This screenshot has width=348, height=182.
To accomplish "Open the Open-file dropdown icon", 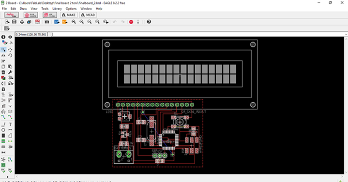I will pos(7,22).
